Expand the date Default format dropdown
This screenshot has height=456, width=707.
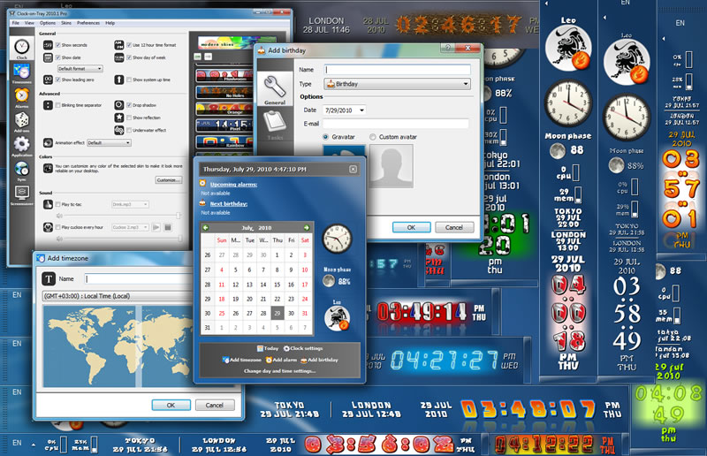(80, 68)
